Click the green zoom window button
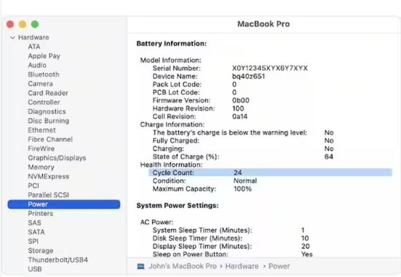This screenshot has width=401, height=277. [35, 24]
